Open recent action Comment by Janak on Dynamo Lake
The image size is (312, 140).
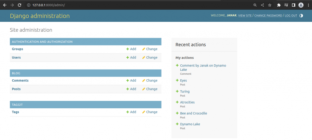coord(203,67)
